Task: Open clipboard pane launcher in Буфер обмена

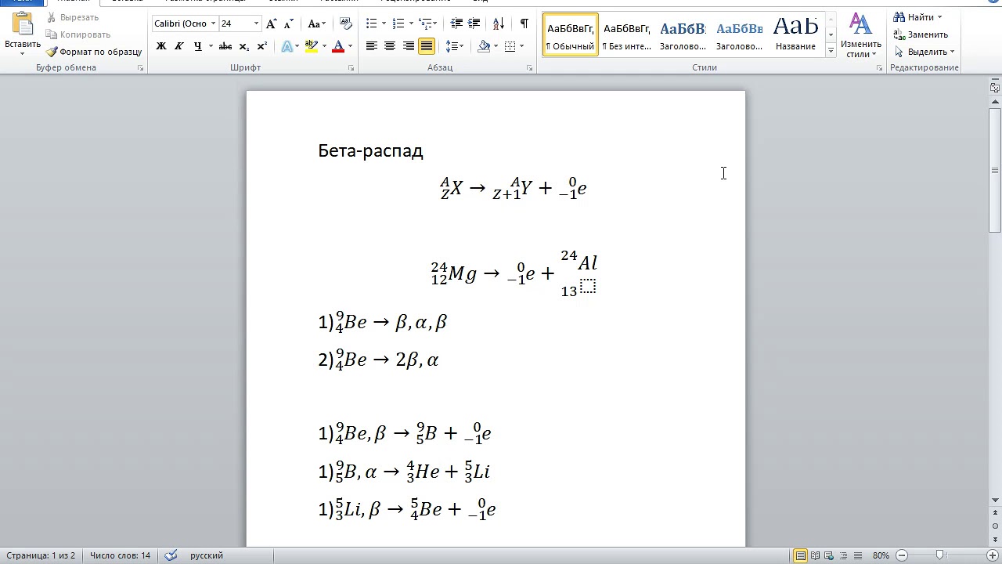Action: (x=141, y=68)
